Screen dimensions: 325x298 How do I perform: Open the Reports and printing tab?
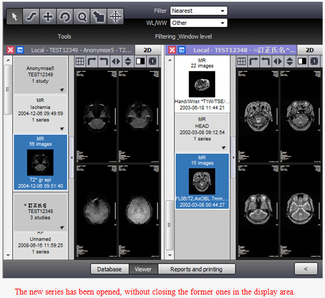[196, 269]
